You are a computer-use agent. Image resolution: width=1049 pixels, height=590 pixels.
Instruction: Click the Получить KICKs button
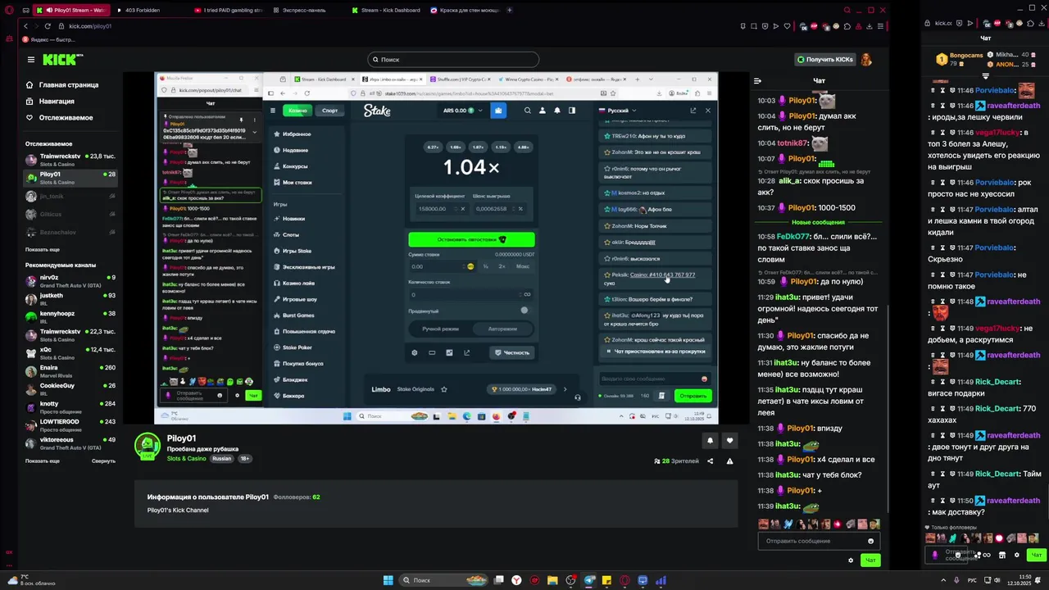[x=824, y=59]
